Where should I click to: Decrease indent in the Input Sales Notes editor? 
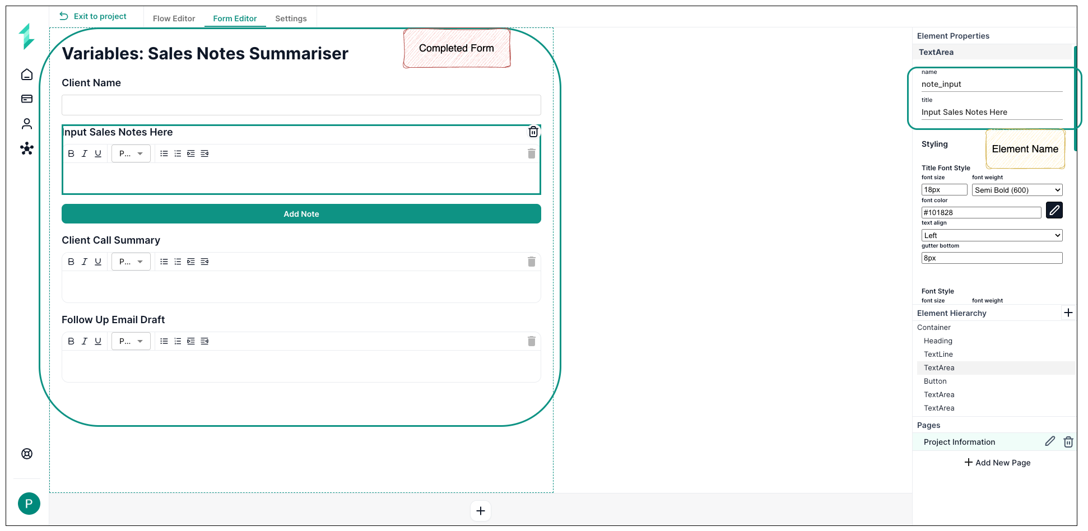click(204, 153)
